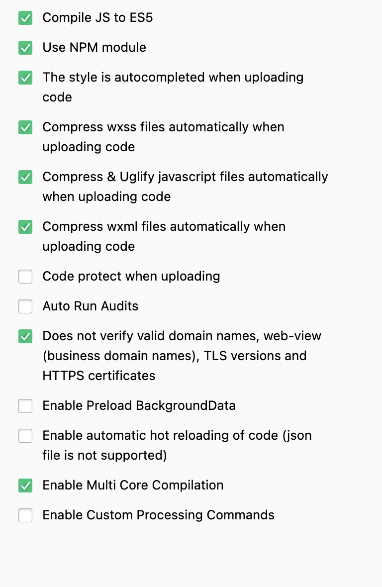Screen dimensions: 382x587
Task: Click the 'Code protect when uploading' label
Action: point(131,276)
